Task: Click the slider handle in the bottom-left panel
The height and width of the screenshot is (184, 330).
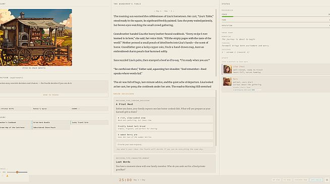Action: [17, 172]
